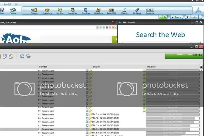Viewport: 204px width, 136px height.
Task: Click the Search button in AOL toolbar
Action: (176, 17)
